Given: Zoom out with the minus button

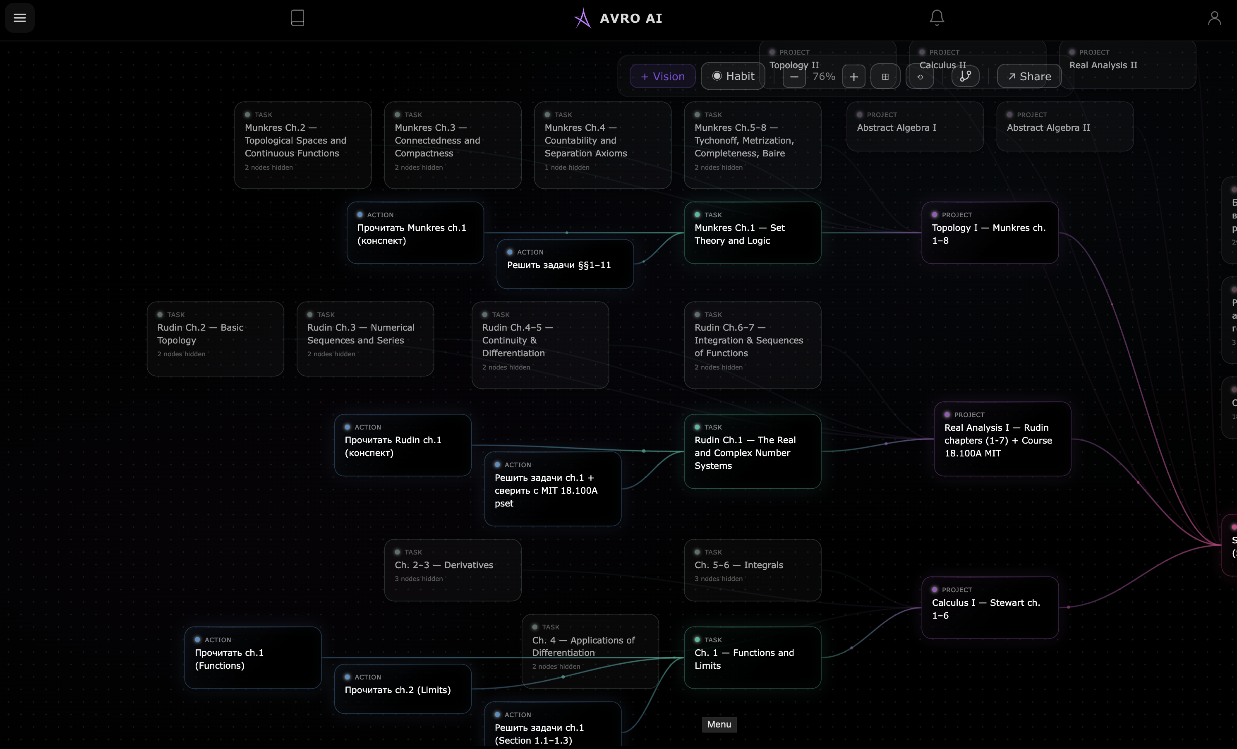Looking at the screenshot, I should 794,77.
